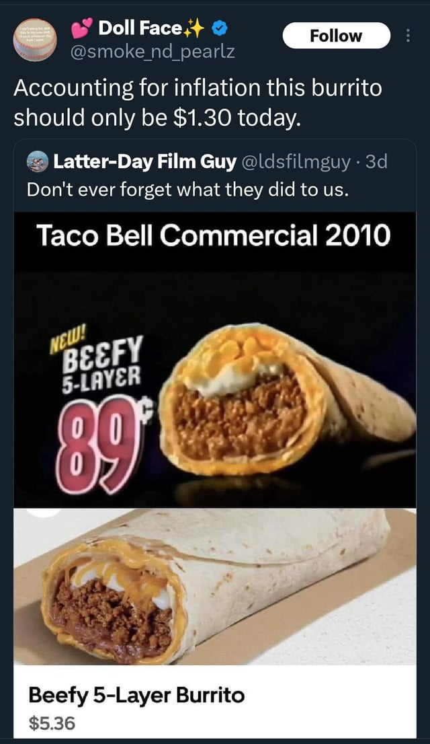This screenshot has width=430, height=744.
Task: Click the Doll Face display name
Action: 140,28
